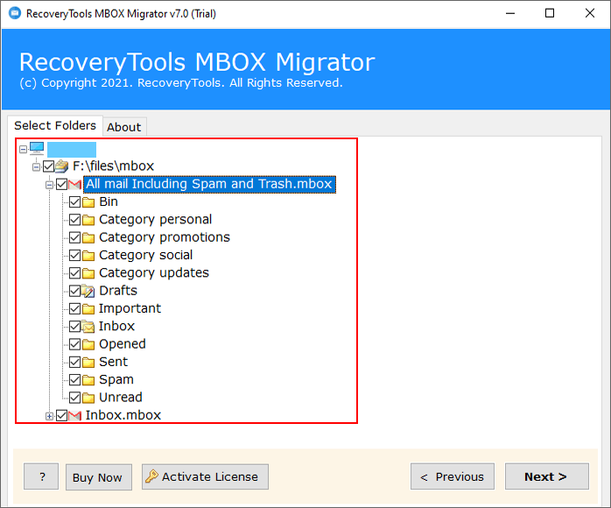This screenshot has height=508, width=611.
Task: Click the Buy Now button
Action: [x=99, y=476]
